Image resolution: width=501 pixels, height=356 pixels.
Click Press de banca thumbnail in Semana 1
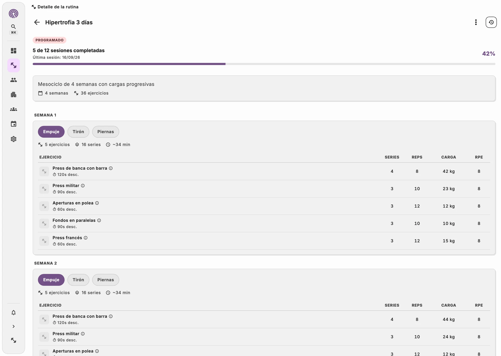[x=44, y=171]
